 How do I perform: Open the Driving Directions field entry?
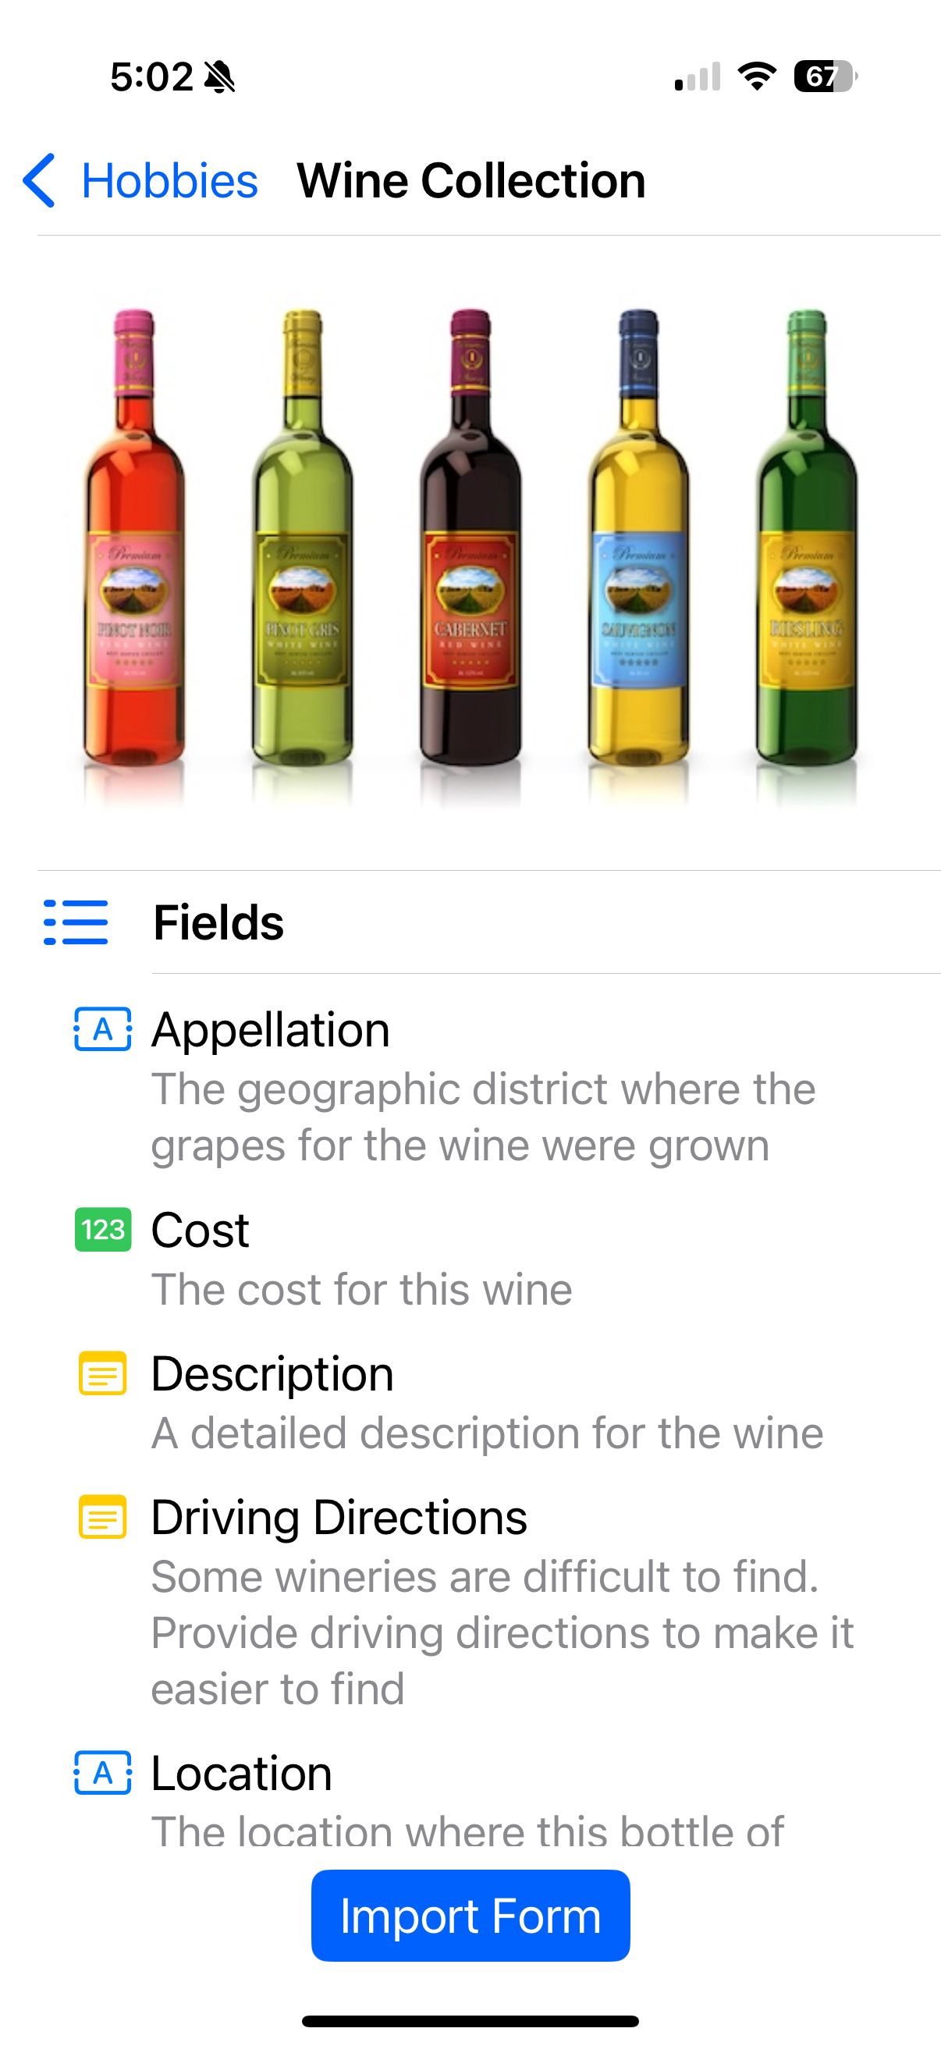pyautogui.click(x=500, y=1602)
